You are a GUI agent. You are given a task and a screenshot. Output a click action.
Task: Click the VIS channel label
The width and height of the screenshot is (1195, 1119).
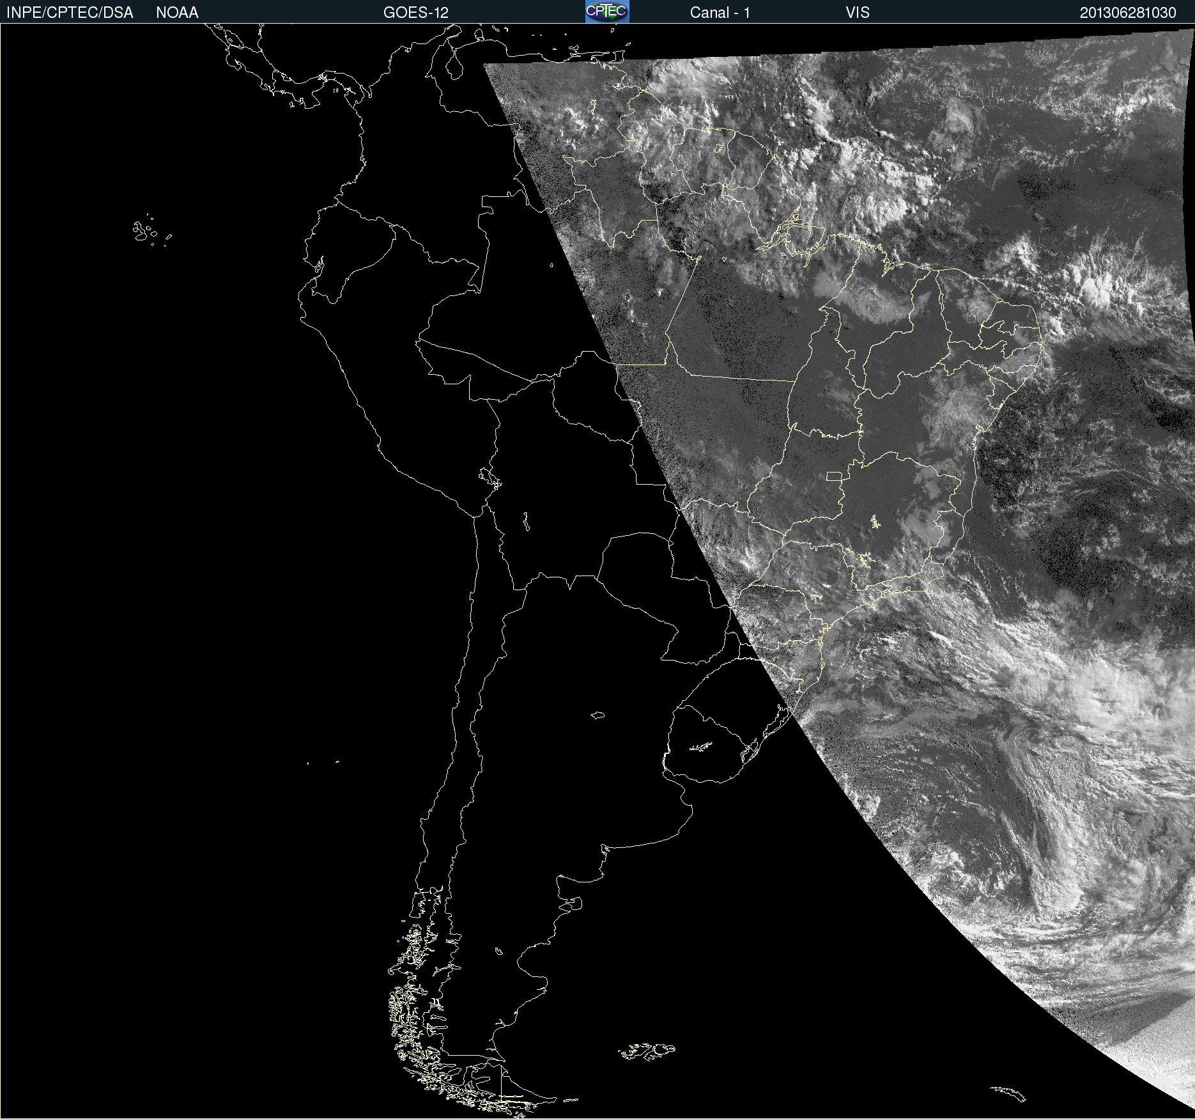[x=858, y=13]
